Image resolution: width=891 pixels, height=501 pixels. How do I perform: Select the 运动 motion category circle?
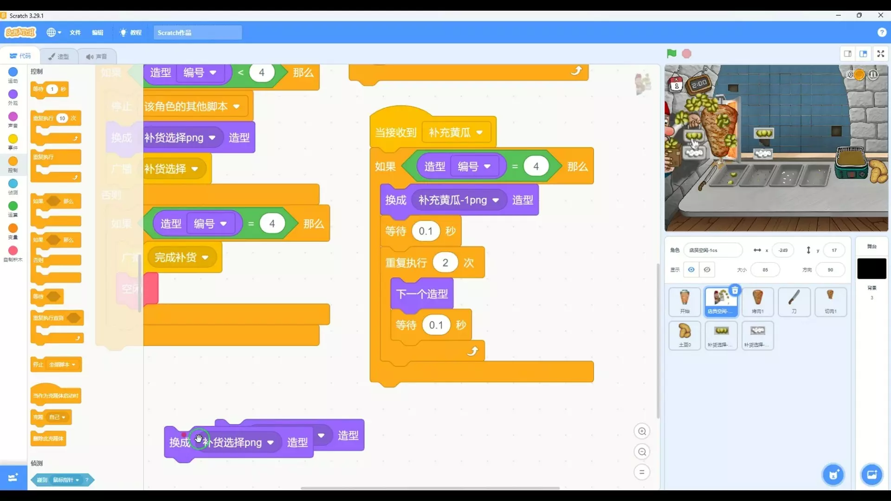click(x=13, y=72)
